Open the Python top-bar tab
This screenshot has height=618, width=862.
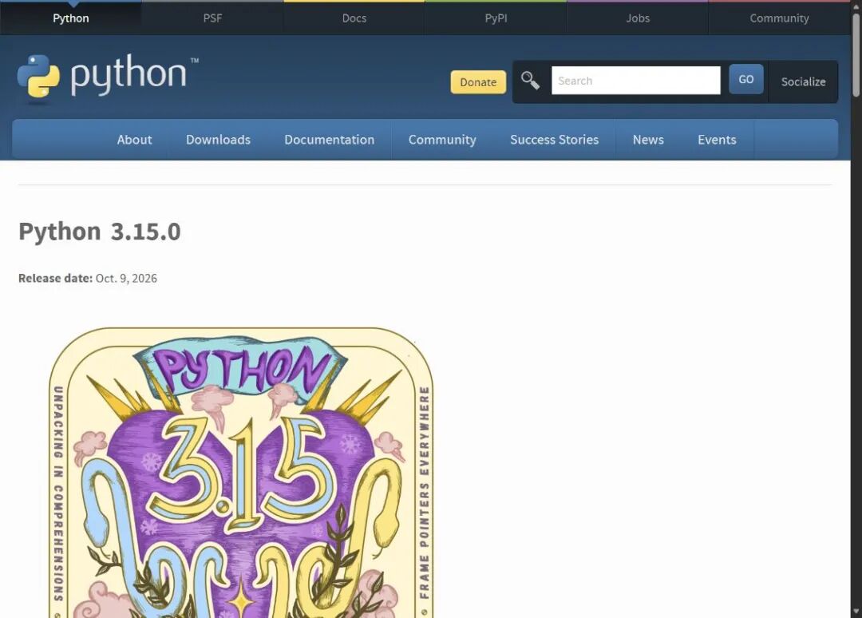71,18
